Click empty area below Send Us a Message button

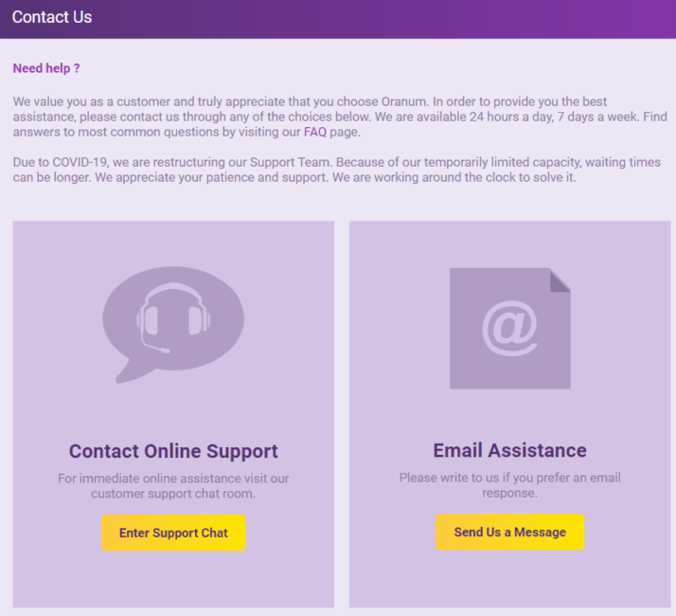pos(509,578)
